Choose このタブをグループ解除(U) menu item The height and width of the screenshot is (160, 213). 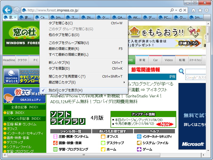click(x=84, y=43)
